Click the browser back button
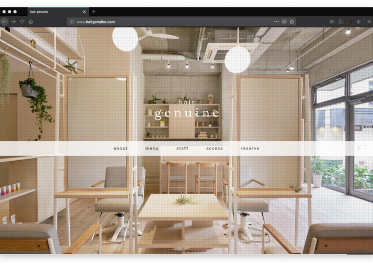Image resolution: width=373 pixels, height=266 pixels. point(5,22)
